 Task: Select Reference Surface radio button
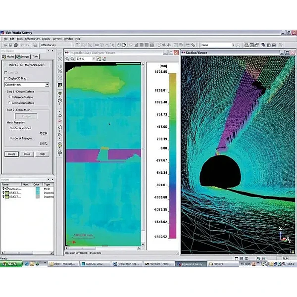tap(9, 97)
